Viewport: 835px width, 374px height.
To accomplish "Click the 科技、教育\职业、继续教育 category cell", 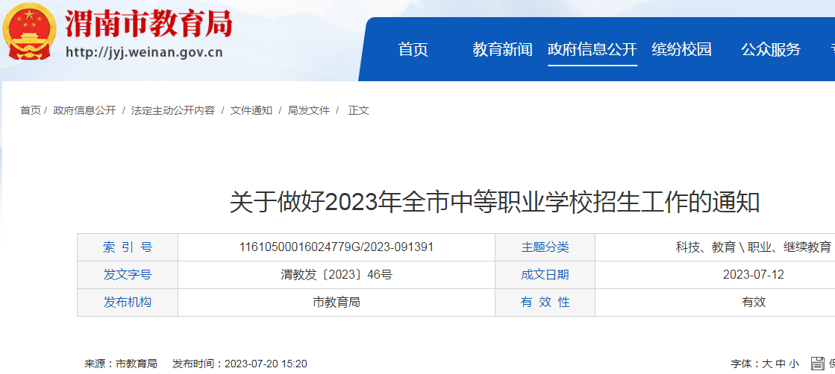I will (x=754, y=247).
